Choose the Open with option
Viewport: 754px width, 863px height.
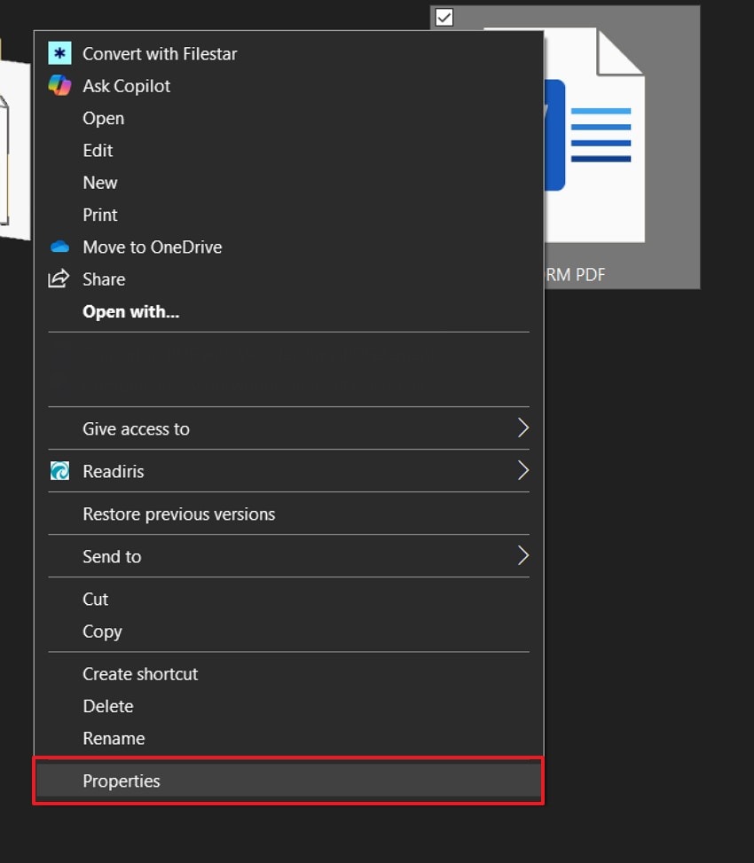pos(130,311)
